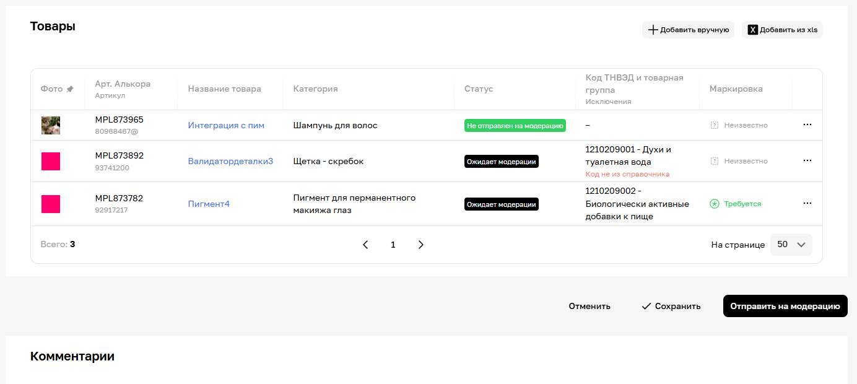
Task: Expand the rows-per-page dropdown showing 50
Action: tap(791, 245)
